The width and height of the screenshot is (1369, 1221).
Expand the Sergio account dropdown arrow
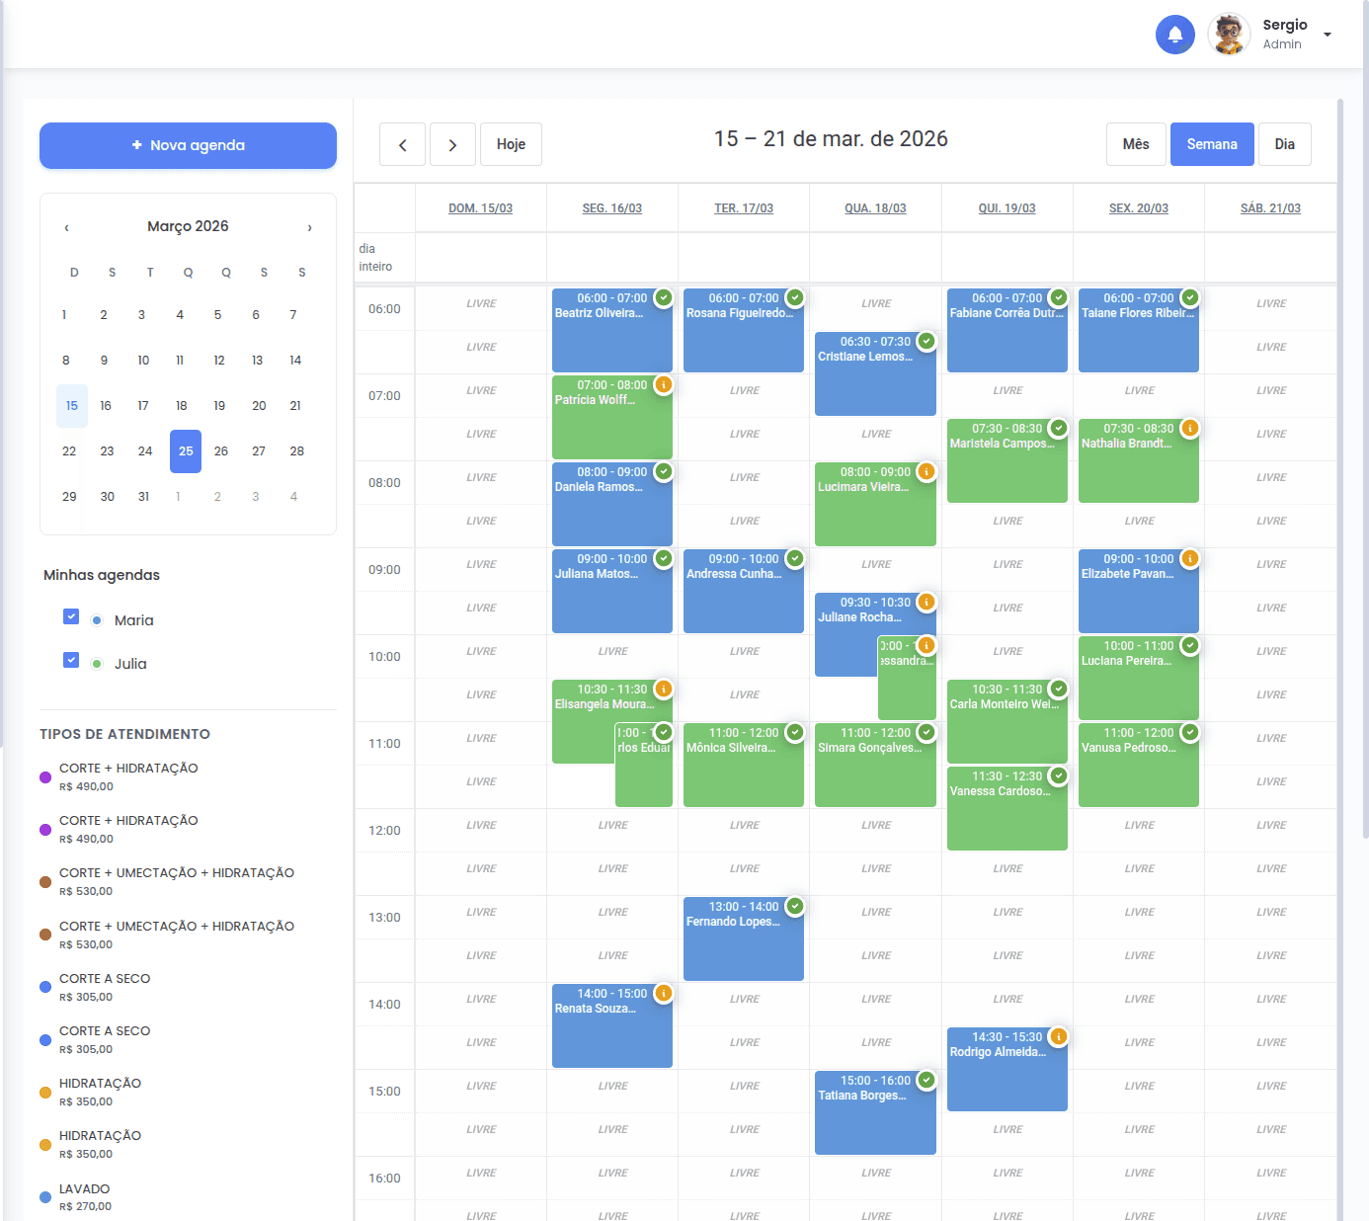click(x=1328, y=35)
